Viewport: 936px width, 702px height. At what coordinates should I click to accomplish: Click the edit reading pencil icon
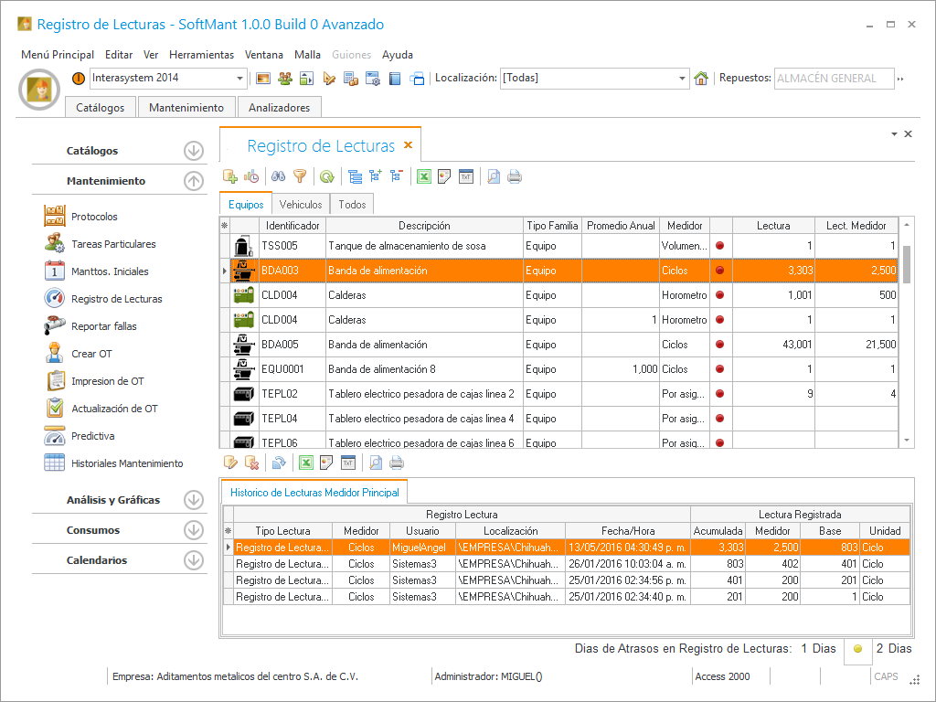pos(230,463)
